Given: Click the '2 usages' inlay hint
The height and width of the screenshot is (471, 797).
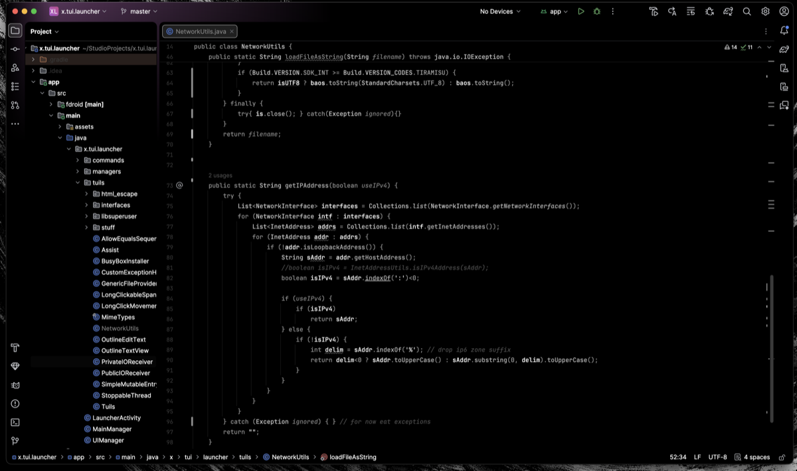Looking at the screenshot, I should [x=219, y=175].
